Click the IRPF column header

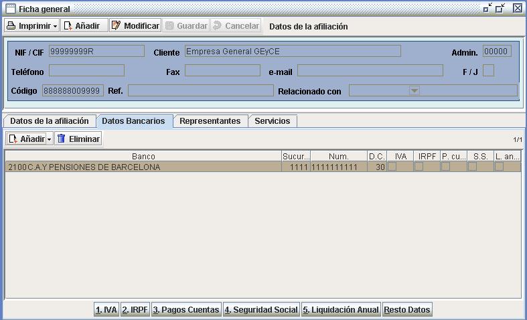(x=427, y=156)
